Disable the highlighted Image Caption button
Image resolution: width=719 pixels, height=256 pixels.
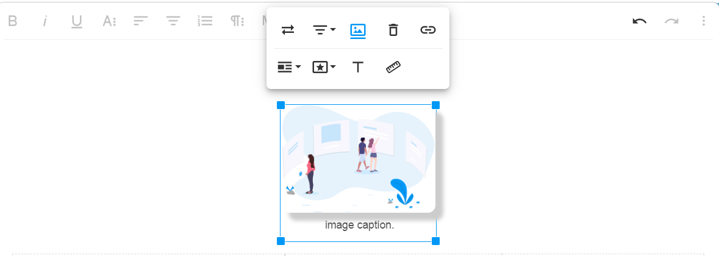358,30
